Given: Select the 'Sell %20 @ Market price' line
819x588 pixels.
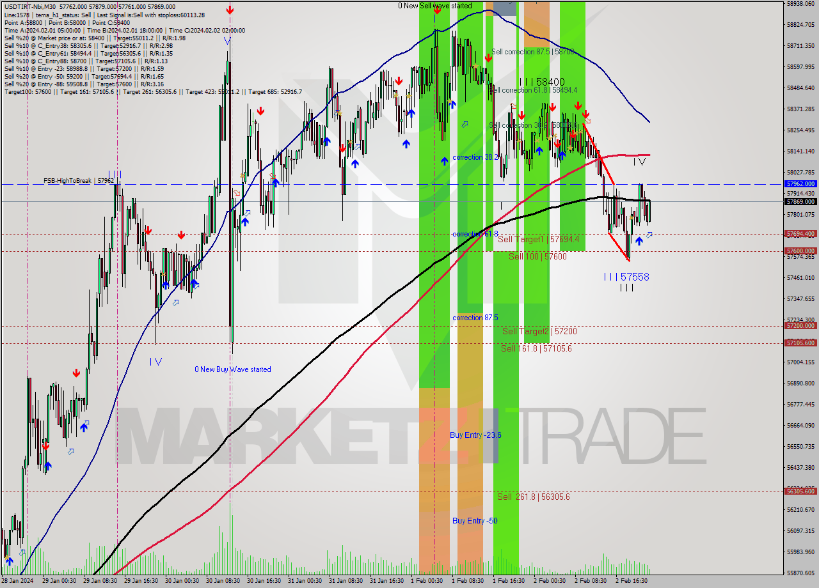Looking at the screenshot, I should coord(95,38).
